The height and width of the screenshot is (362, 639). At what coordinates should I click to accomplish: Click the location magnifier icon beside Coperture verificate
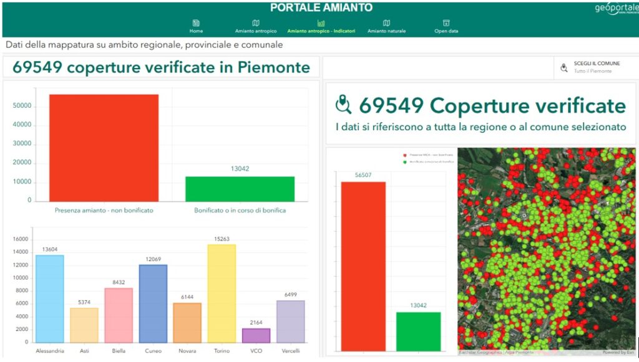pyautogui.click(x=343, y=105)
